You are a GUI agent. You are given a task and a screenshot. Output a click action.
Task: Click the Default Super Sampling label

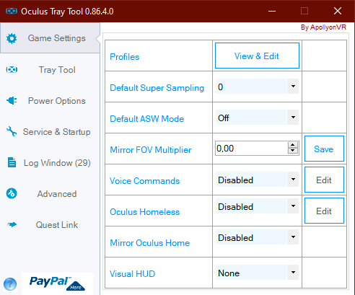[x=157, y=88]
